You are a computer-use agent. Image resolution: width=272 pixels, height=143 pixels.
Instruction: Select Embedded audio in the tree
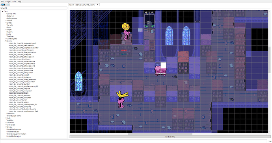(x=13, y=132)
